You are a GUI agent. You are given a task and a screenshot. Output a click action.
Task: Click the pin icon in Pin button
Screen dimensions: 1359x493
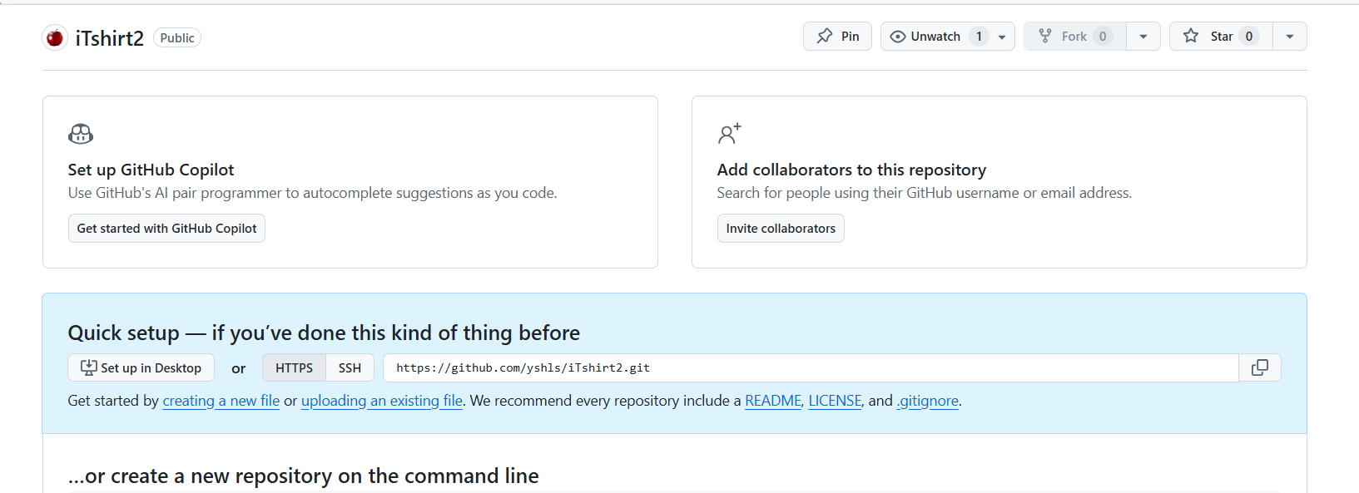(x=824, y=36)
